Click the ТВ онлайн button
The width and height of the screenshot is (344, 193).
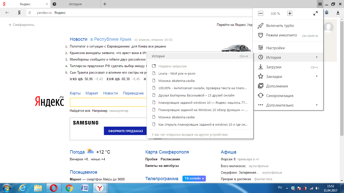(194, 178)
